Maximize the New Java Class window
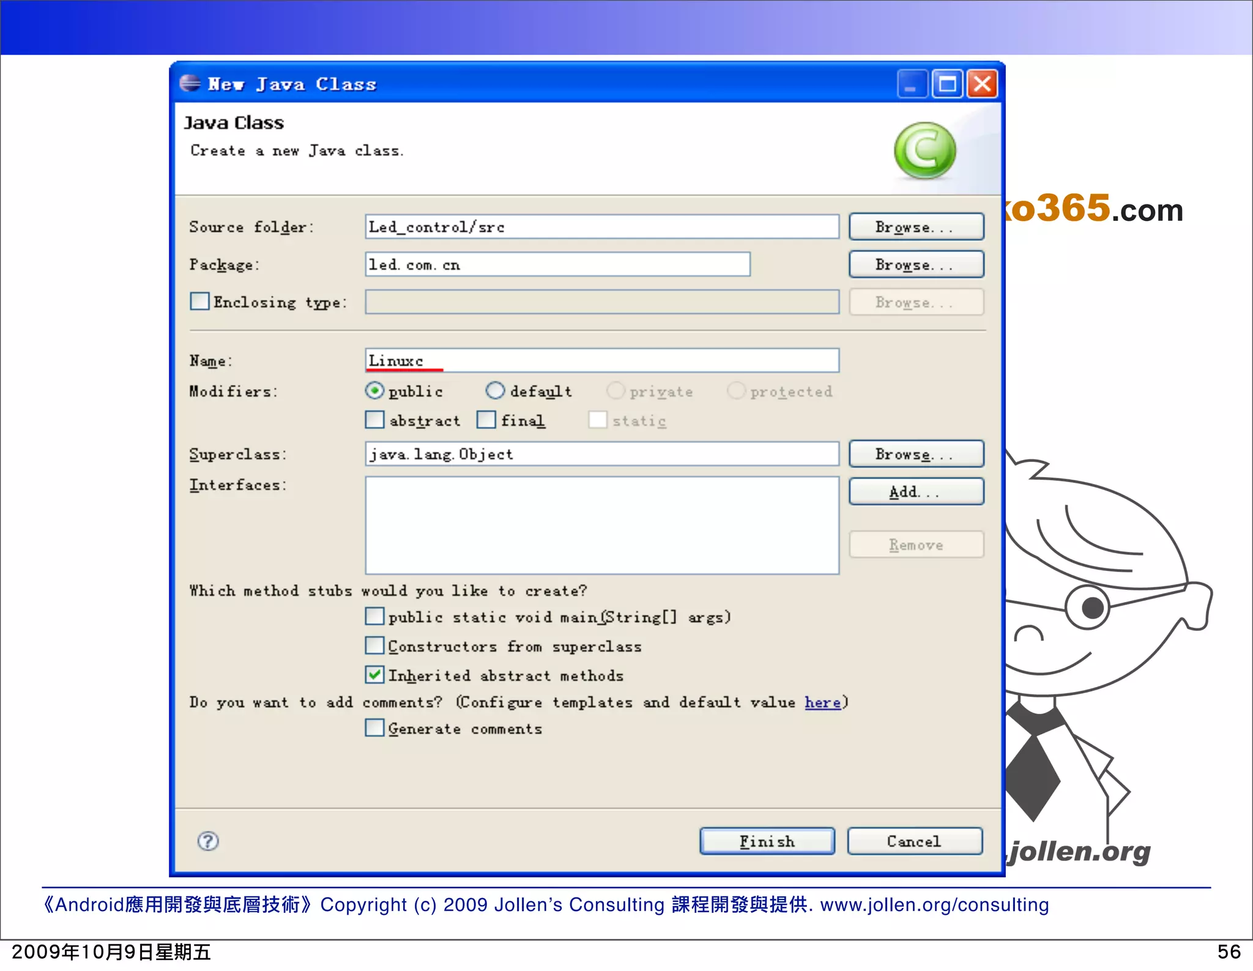Screen dimensions: 1253x971 pos(947,84)
